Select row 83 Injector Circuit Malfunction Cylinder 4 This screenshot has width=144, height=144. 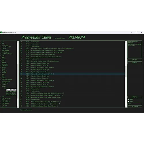[x=72, y=80]
